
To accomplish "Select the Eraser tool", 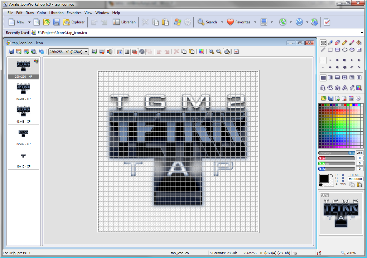I will point(337,42).
